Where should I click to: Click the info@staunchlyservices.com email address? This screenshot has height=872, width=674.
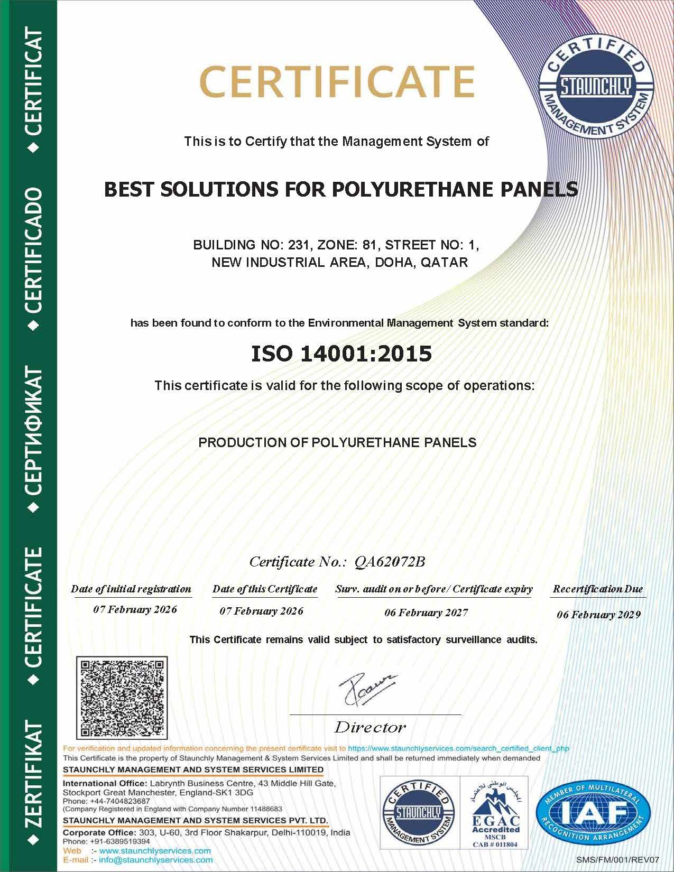click(x=156, y=860)
